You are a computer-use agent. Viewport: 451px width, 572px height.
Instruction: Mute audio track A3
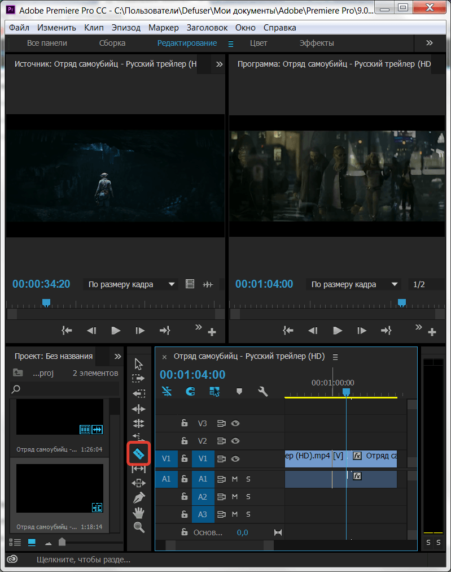coord(235,514)
